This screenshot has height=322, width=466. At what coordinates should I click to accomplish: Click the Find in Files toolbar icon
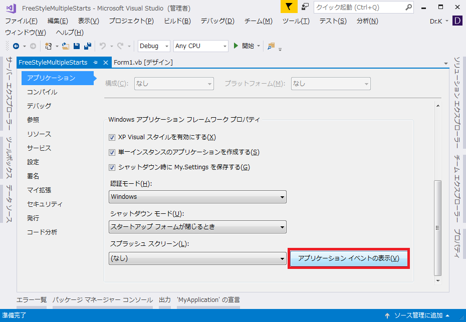[x=271, y=46]
